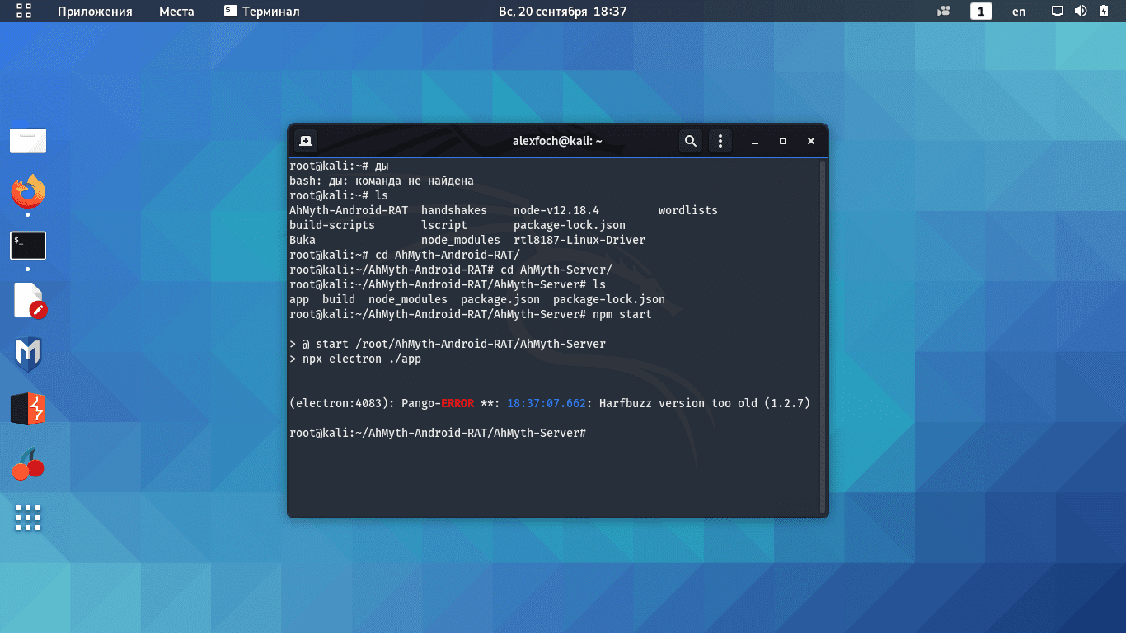
Task: Click the 'npx electron ./app' line
Action: pyautogui.click(x=355, y=359)
